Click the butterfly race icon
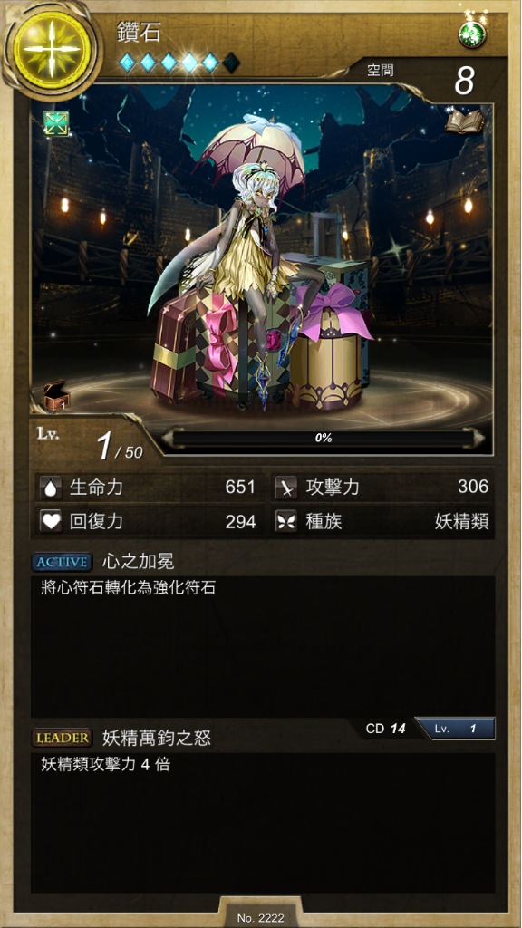Viewport: 522px width, 928px height. pyautogui.click(x=286, y=521)
